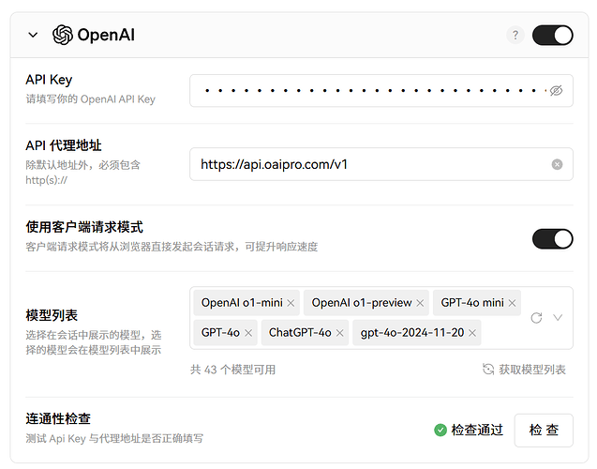Click the 使用客户端请求模式 heading
Viewport: 597px width, 469px height.
[84, 227]
